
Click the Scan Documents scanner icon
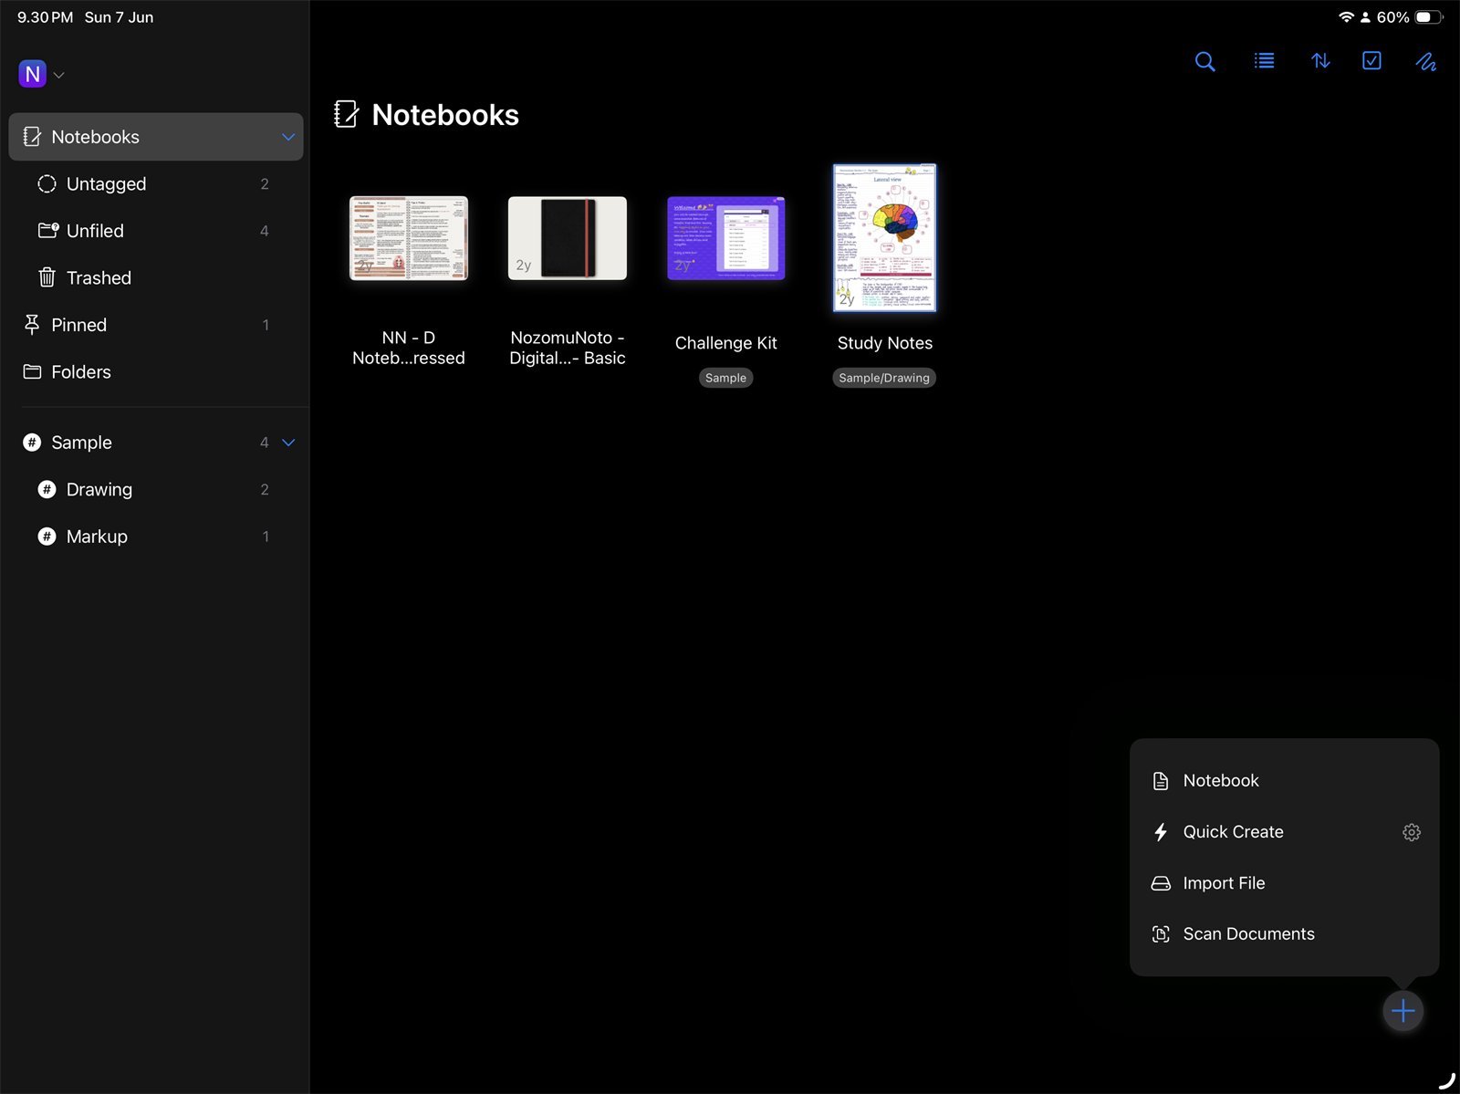pos(1161,934)
